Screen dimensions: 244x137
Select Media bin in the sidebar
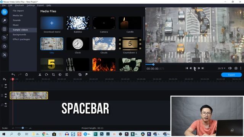(18, 16)
